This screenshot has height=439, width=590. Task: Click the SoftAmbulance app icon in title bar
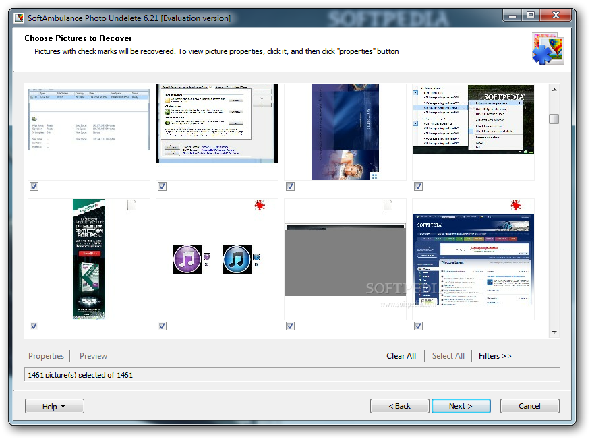pyautogui.click(x=19, y=18)
